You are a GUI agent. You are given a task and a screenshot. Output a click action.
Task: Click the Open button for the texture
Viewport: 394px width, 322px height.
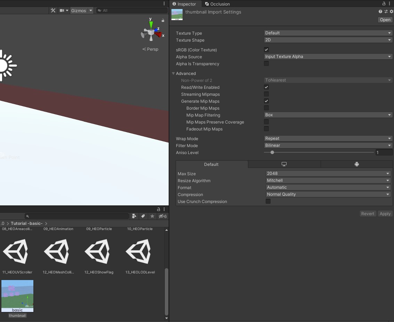pos(385,19)
